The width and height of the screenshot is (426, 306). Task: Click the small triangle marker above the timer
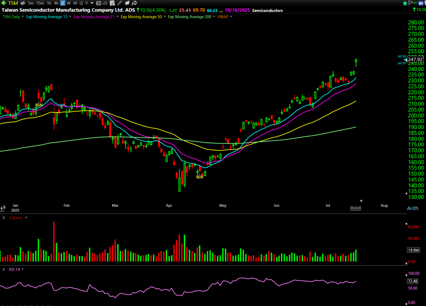(361, 200)
